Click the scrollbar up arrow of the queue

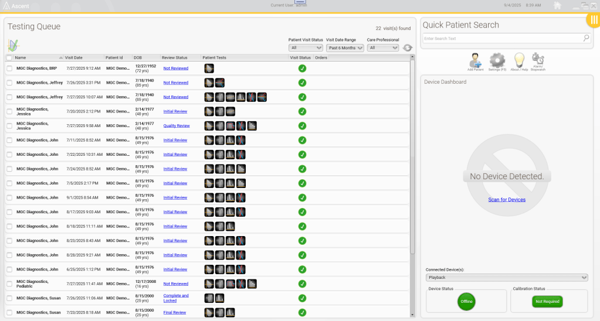click(412, 57)
